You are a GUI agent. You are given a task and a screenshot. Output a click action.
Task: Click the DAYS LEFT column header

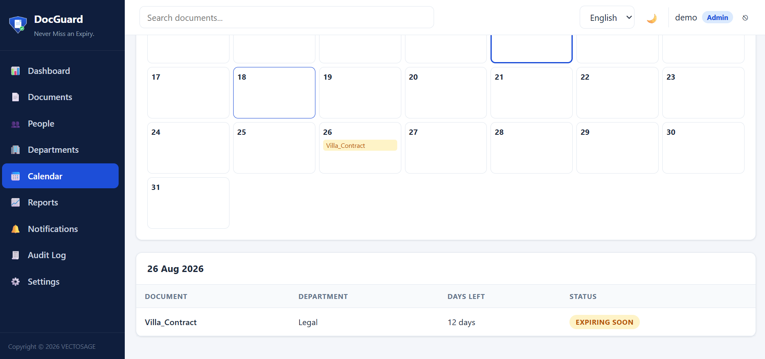coord(466,297)
